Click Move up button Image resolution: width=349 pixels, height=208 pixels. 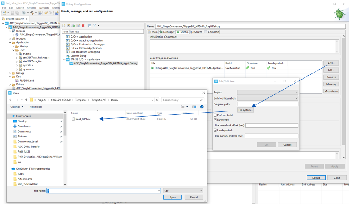click(x=331, y=84)
